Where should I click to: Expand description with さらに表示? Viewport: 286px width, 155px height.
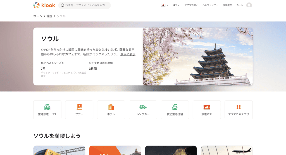[128, 54]
